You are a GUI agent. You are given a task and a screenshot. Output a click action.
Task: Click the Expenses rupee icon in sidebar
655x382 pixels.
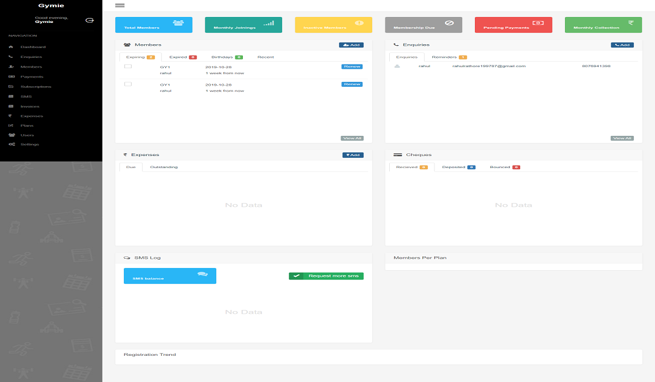coord(10,116)
